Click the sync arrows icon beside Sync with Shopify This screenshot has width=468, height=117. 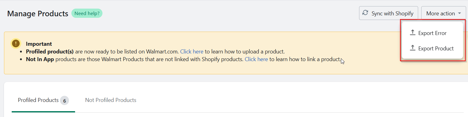click(x=365, y=13)
